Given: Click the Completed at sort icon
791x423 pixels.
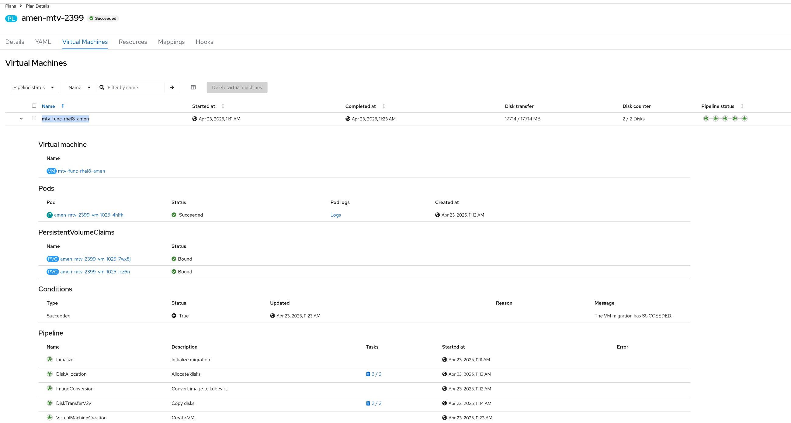Looking at the screenshot, I should (x=383, y=106).
